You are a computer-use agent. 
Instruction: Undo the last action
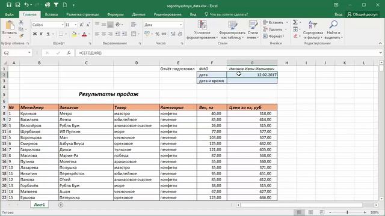coord(26,5)
